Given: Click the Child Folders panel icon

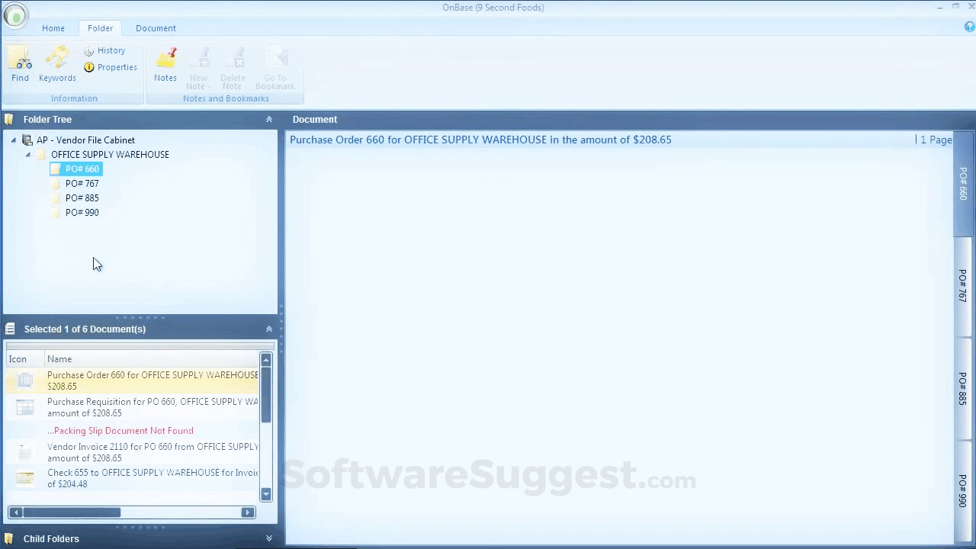Looking at the screenshot, I should click(x=10, y=538).
